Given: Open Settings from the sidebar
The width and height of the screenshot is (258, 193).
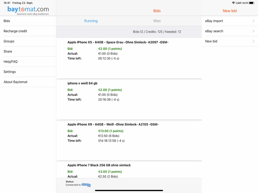Looking at the screenshot, I should (28, 72).
